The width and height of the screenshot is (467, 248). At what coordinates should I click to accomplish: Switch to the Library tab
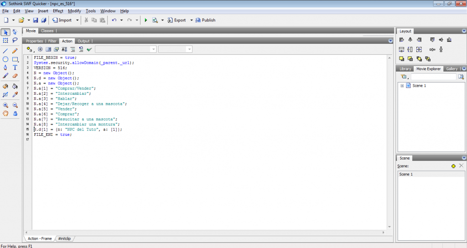pyautogui.click(x=405, y=69)
